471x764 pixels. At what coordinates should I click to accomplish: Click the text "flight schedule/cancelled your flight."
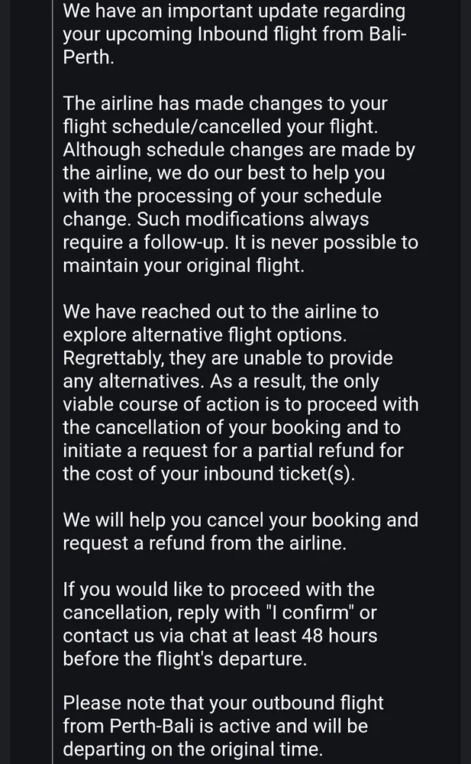pyautogui.click(x=220, y=126)
